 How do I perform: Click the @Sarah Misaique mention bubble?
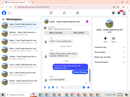(x=80, y=72)
